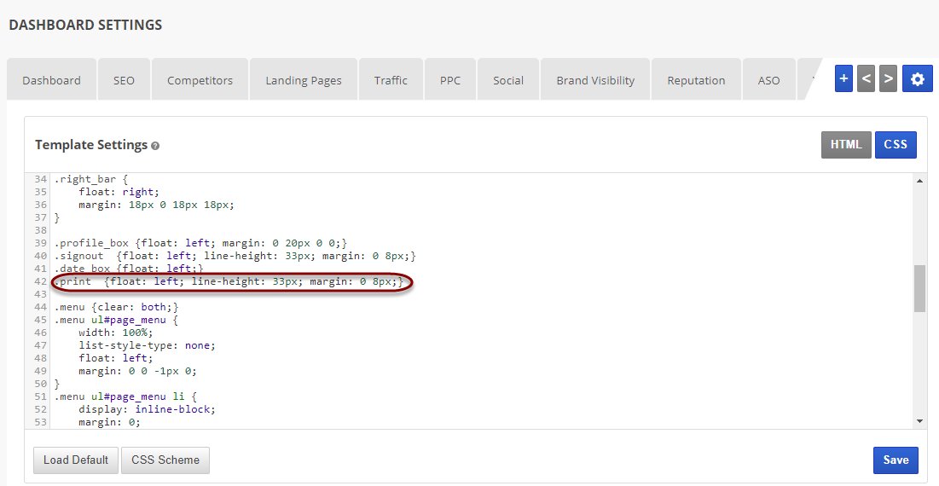
Task: Go to the Competitors tab
Action: point(200,80)
